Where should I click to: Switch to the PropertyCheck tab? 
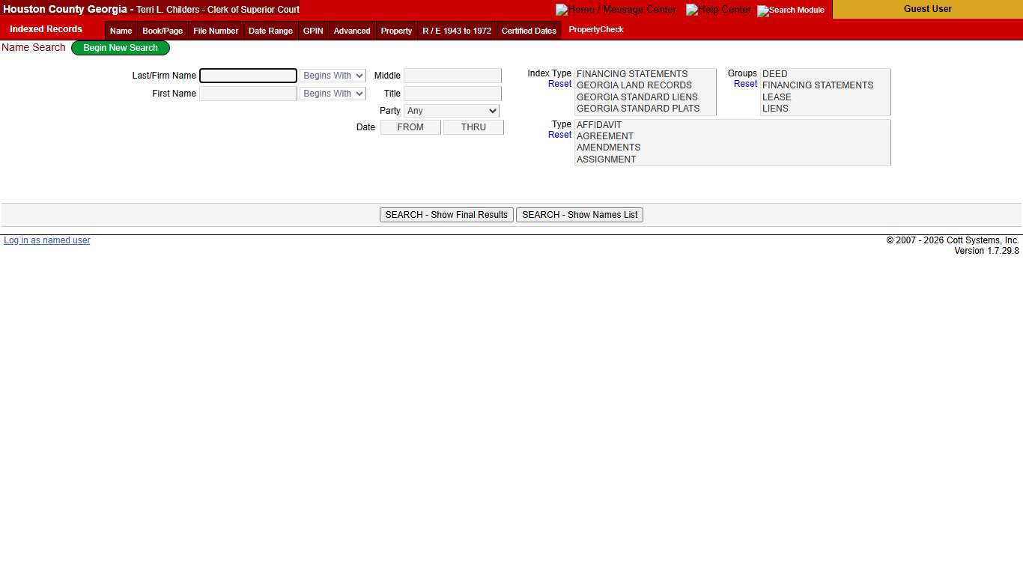[595, 29]
